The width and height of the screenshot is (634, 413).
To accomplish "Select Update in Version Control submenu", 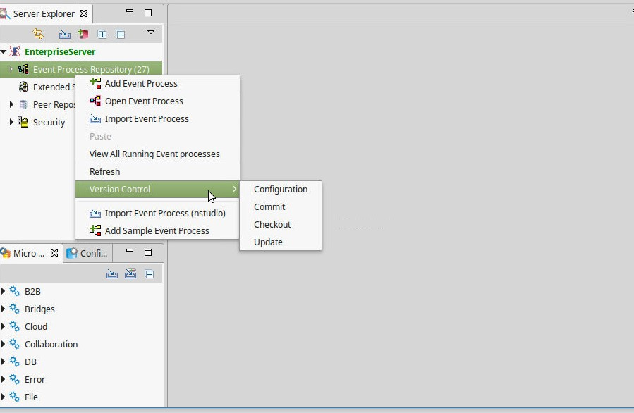I will click(x=281, y=242).
